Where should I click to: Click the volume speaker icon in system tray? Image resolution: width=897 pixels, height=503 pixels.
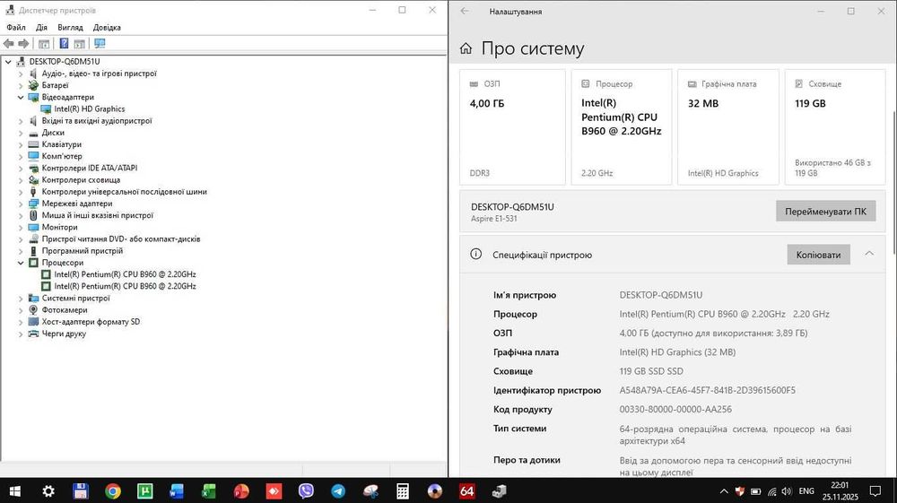787,491
